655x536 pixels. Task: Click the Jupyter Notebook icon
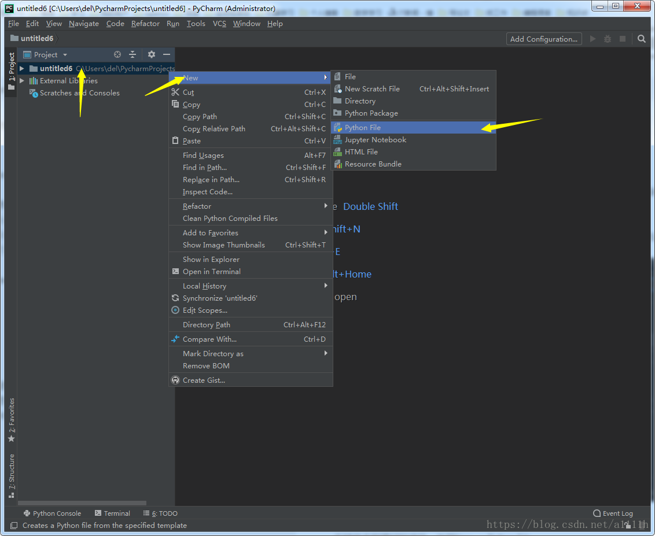click(x=337, y=139)
